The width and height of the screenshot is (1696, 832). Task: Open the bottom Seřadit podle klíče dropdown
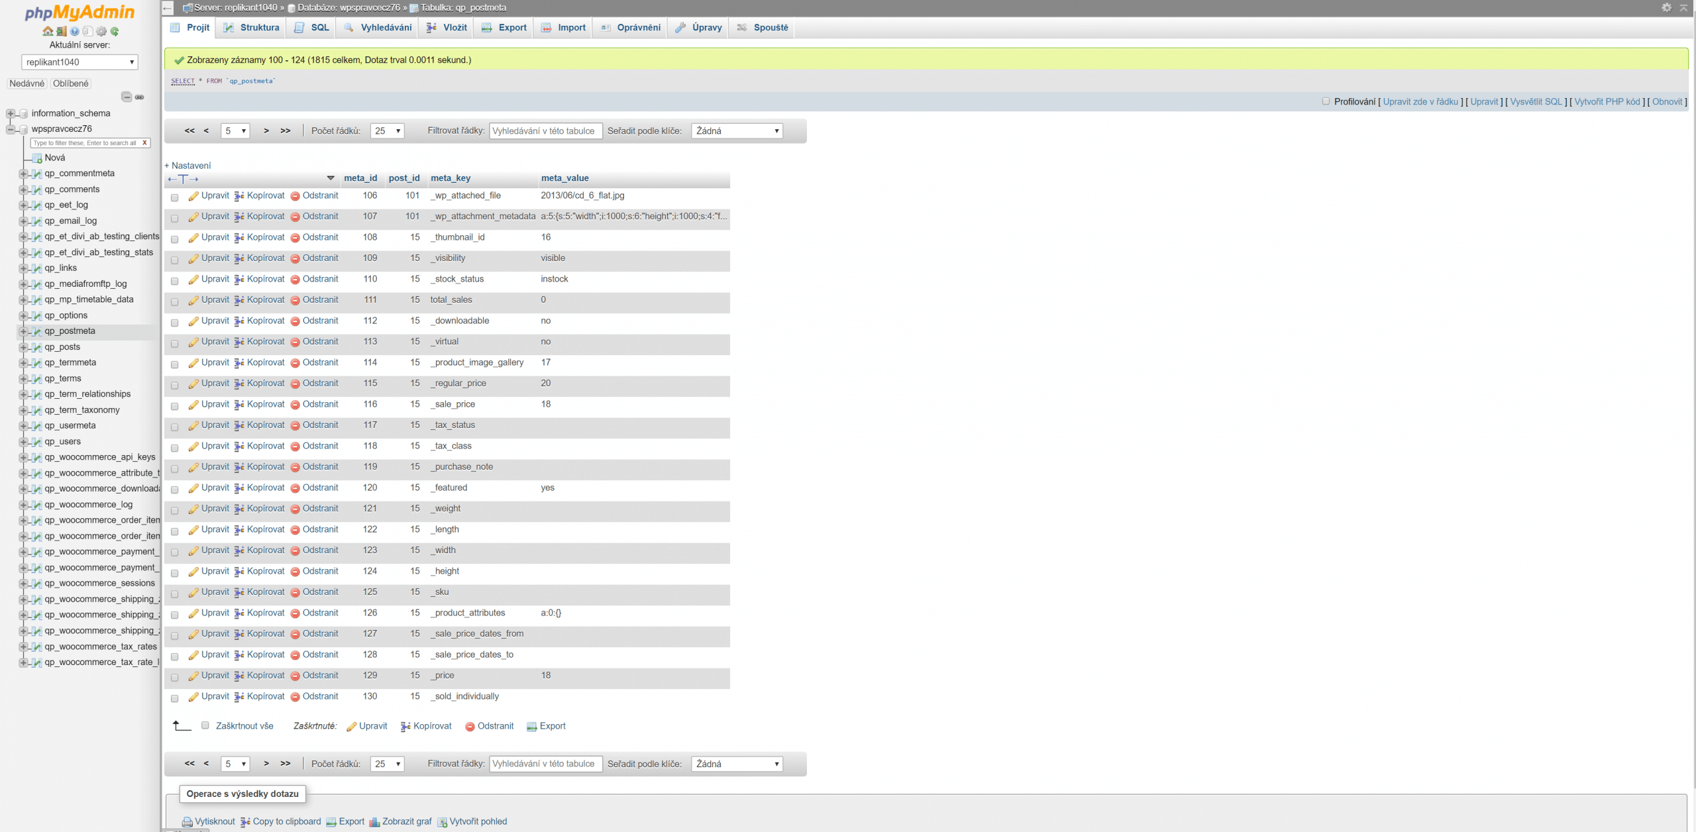[737, 764]
